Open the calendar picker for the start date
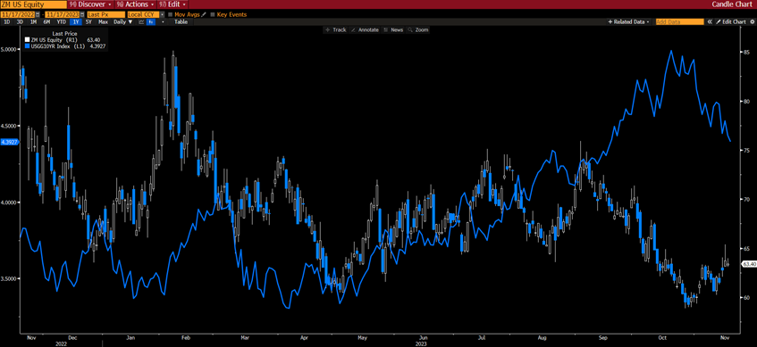The height and width of the screenshot is (347, 757). point(38,15)
